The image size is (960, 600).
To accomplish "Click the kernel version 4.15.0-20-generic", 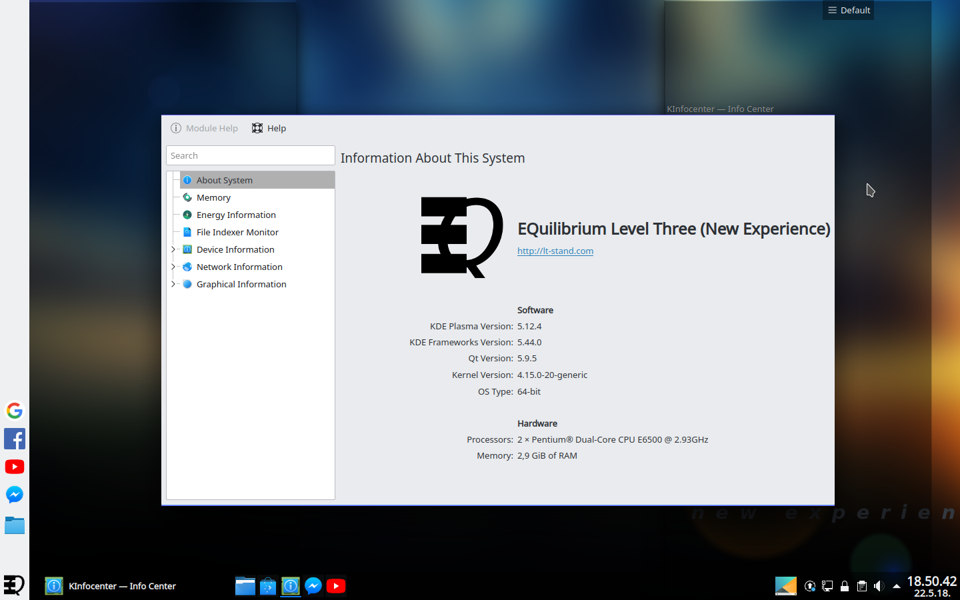I will click(552, 375).
